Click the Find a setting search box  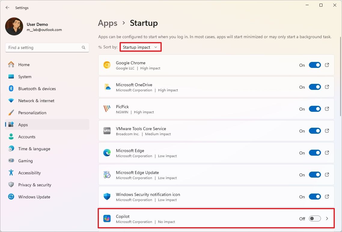47,47
